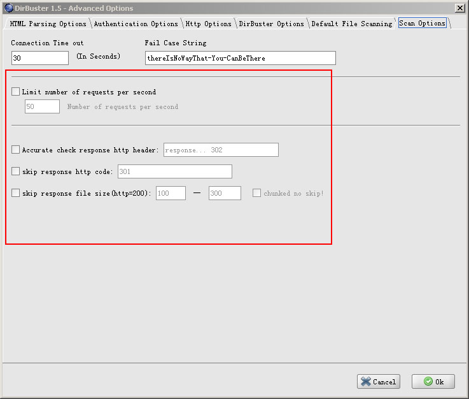Toggle skip response http code checkbox
Image resolution: width=469 pixels, height=399 pixels.
(15, 171)
